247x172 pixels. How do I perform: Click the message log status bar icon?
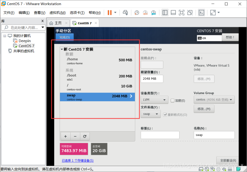point(239,169)
